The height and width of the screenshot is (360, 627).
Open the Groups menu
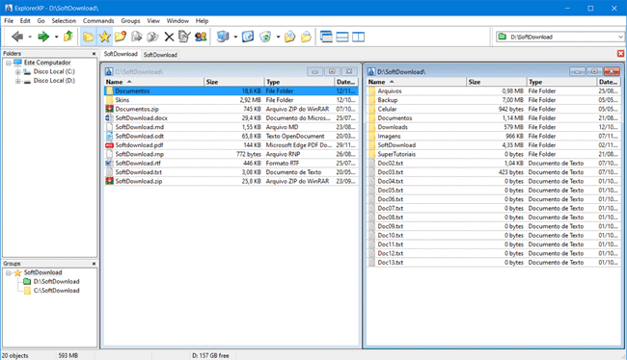[130, 21]
